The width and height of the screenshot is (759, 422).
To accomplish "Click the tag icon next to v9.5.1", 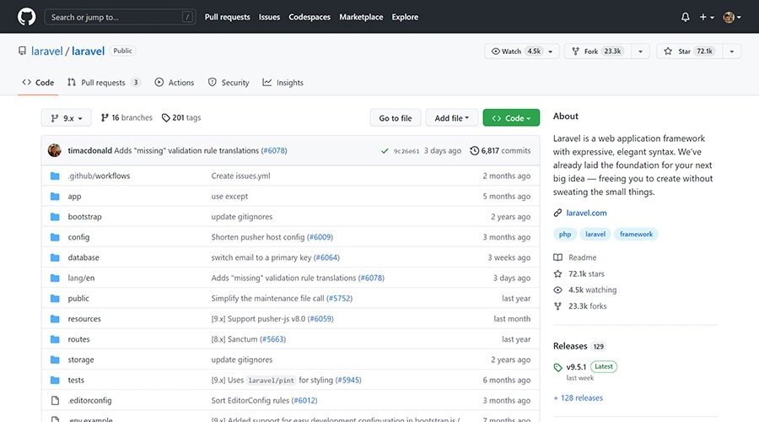I will click(557, 367).
